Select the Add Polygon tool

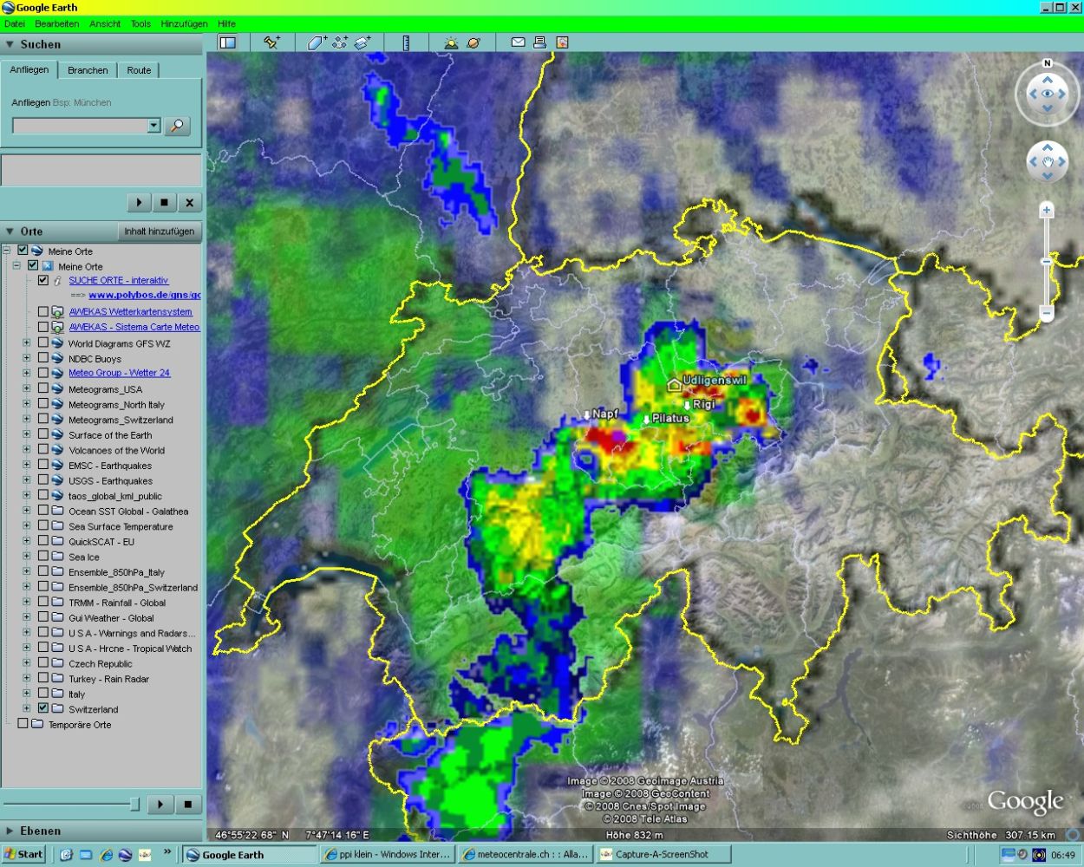[x=317, y=42]
